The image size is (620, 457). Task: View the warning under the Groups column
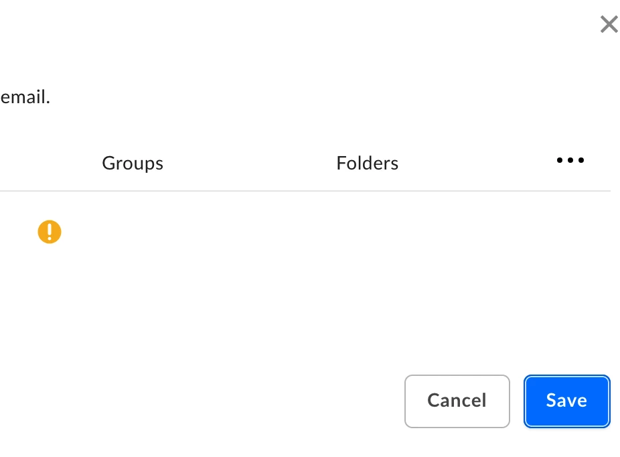coord(50,232)
